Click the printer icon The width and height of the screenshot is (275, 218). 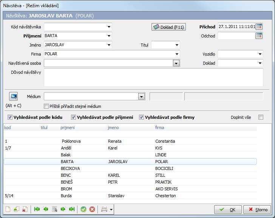pyautogui.click(x=104, y=209)
